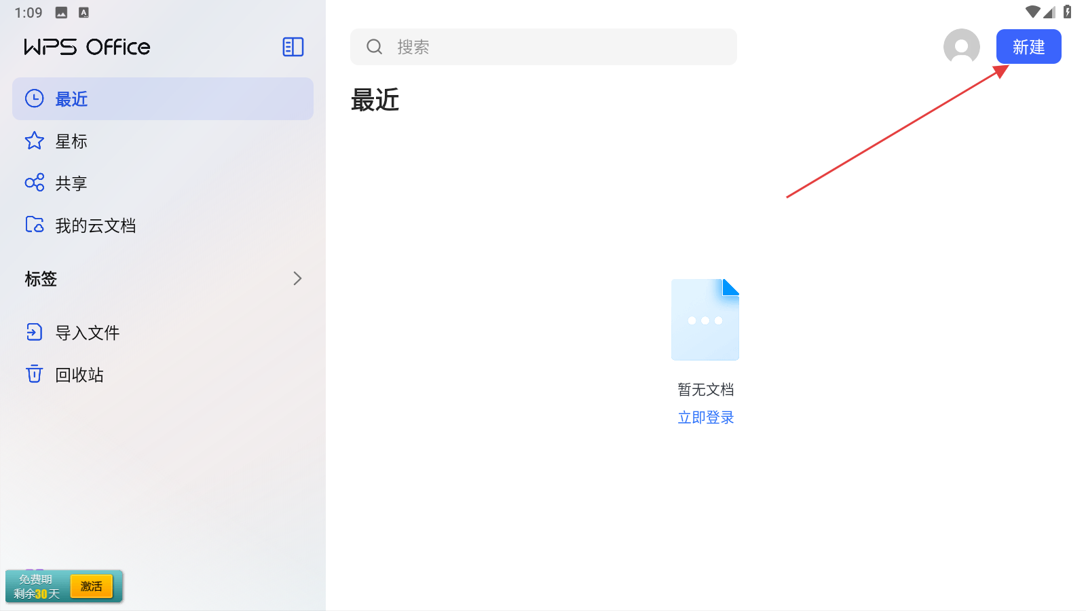Image resolution: width=1086 pixels, height=611 pixels.
Task: Open the 星标 starred documents section
Action: [x=163, y=141]
